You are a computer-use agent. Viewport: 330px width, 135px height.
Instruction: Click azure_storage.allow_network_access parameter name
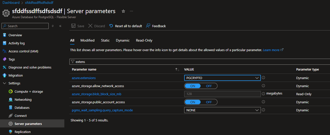click(x=98, y=86)
